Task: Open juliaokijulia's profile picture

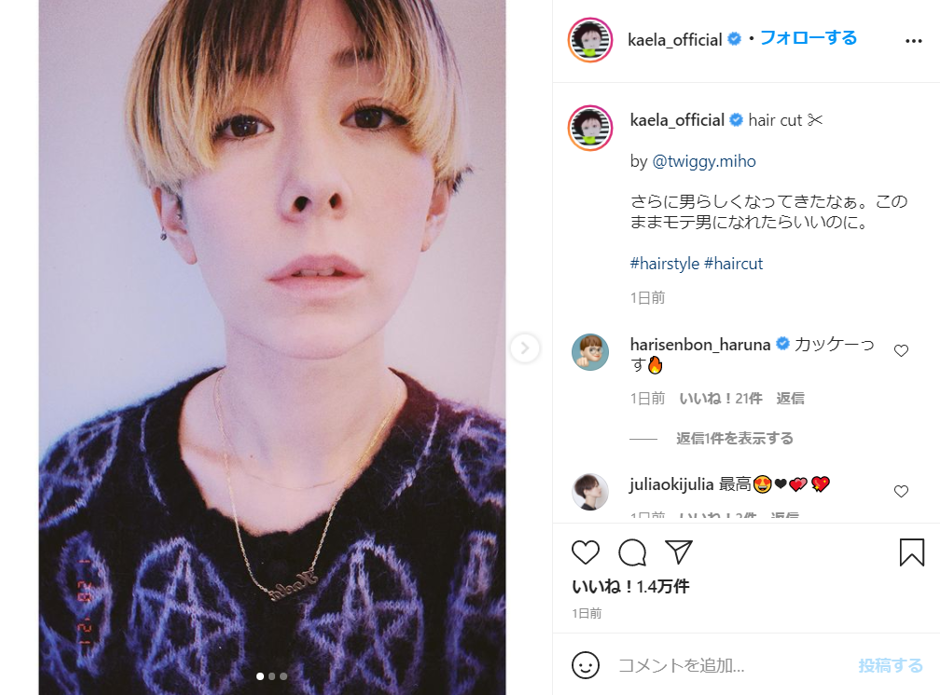Action: 590,491
